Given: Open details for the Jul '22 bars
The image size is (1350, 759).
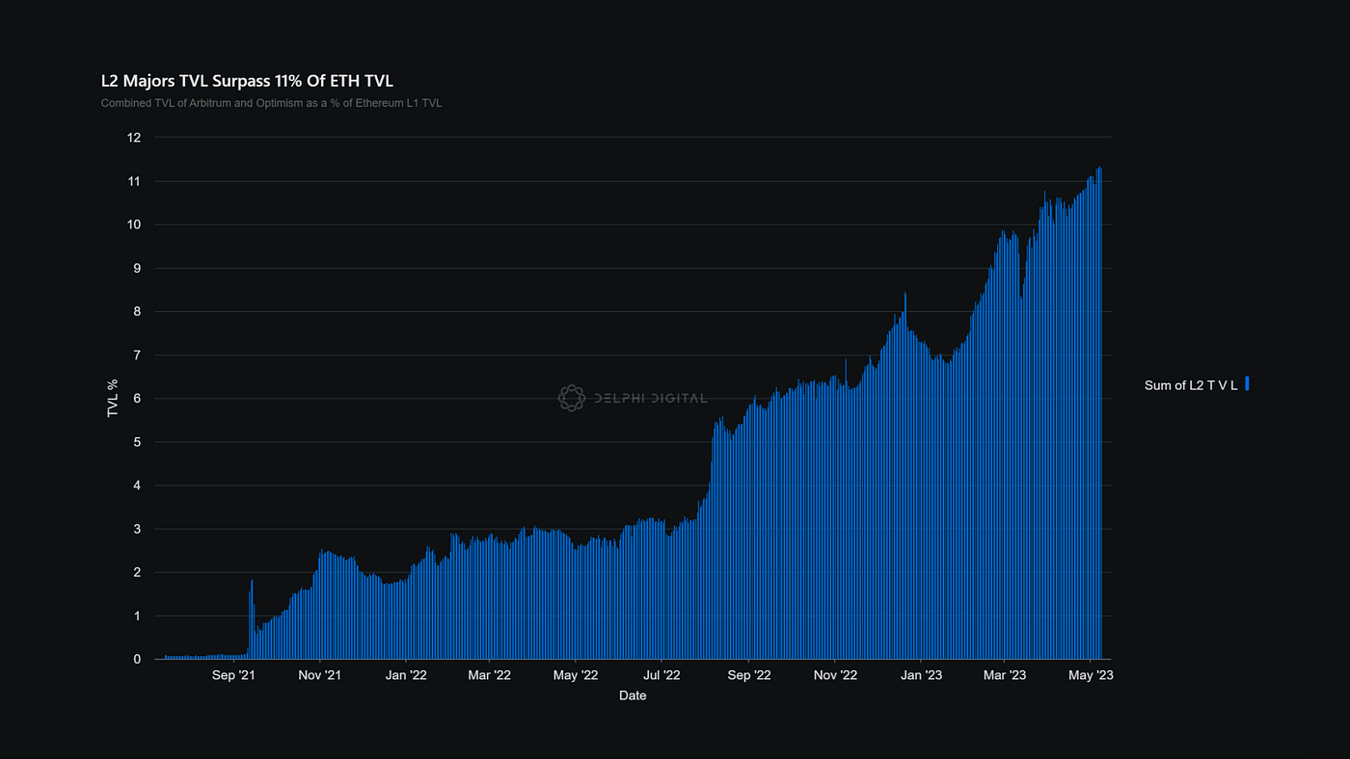Looking at the screenshot, I should coord(661,588).
